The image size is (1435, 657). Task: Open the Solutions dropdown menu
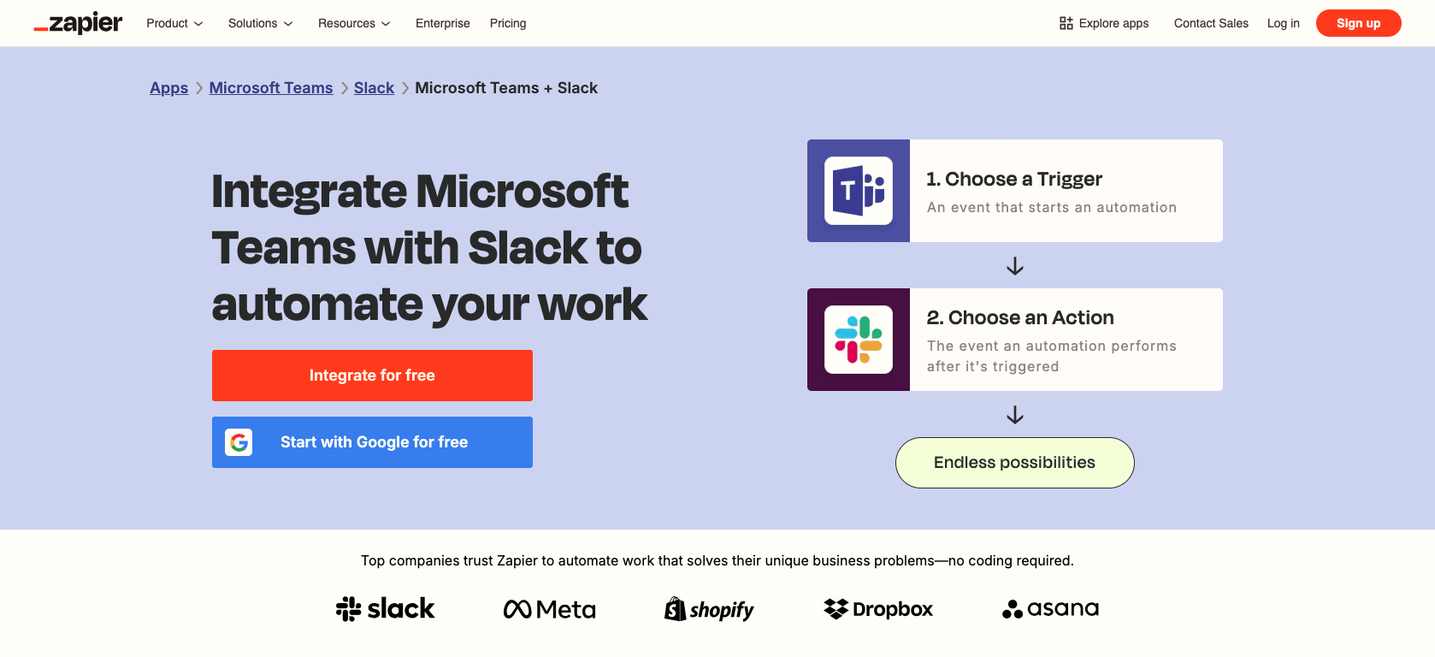point(260,23)
